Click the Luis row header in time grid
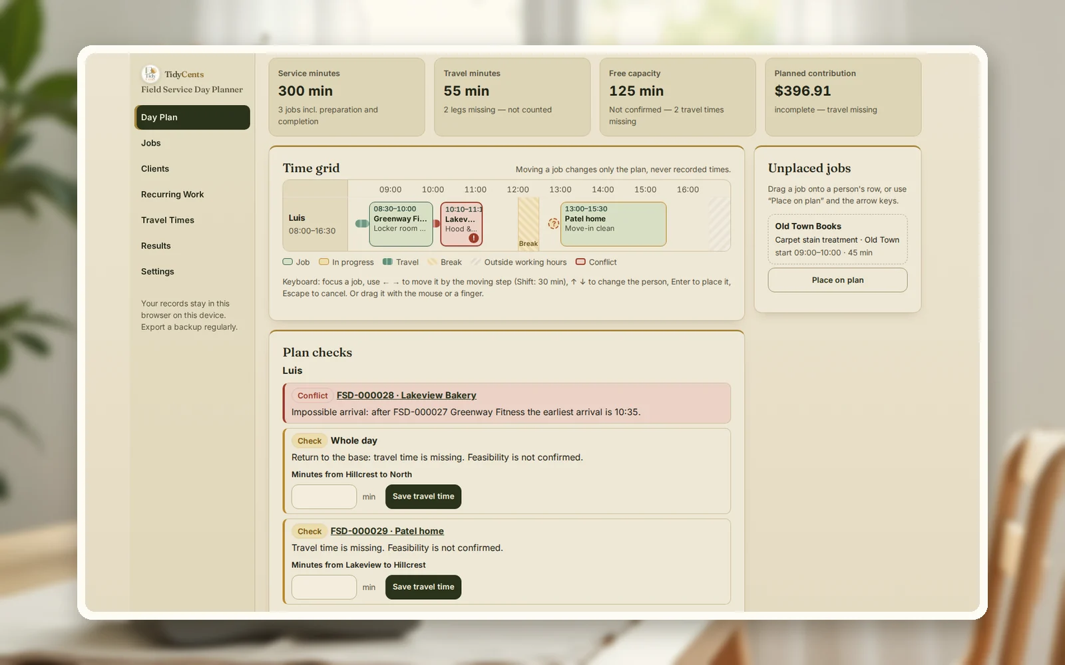Viewport: 1065px width, 665px height. click(316, 224)
